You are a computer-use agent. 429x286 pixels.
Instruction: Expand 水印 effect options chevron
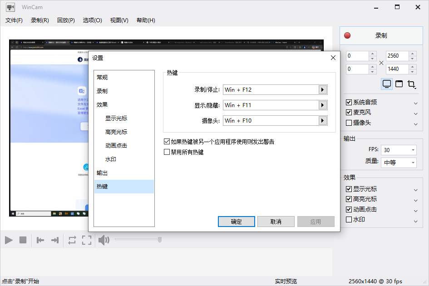pyautogui.click(x=415, y=221)
